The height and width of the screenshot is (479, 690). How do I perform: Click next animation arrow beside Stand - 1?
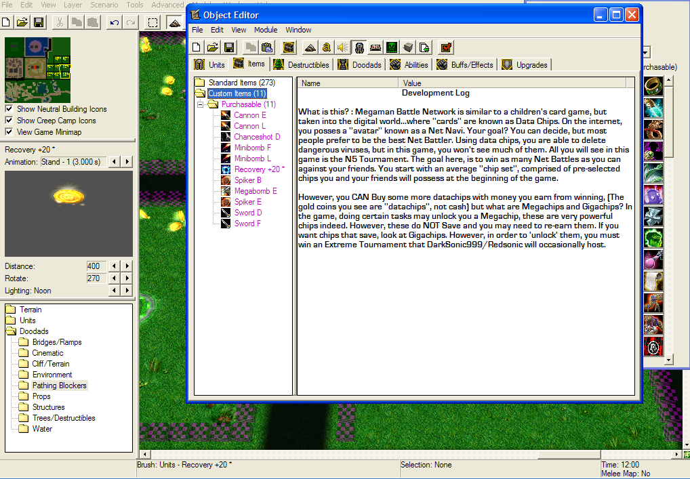coord(127,161)
